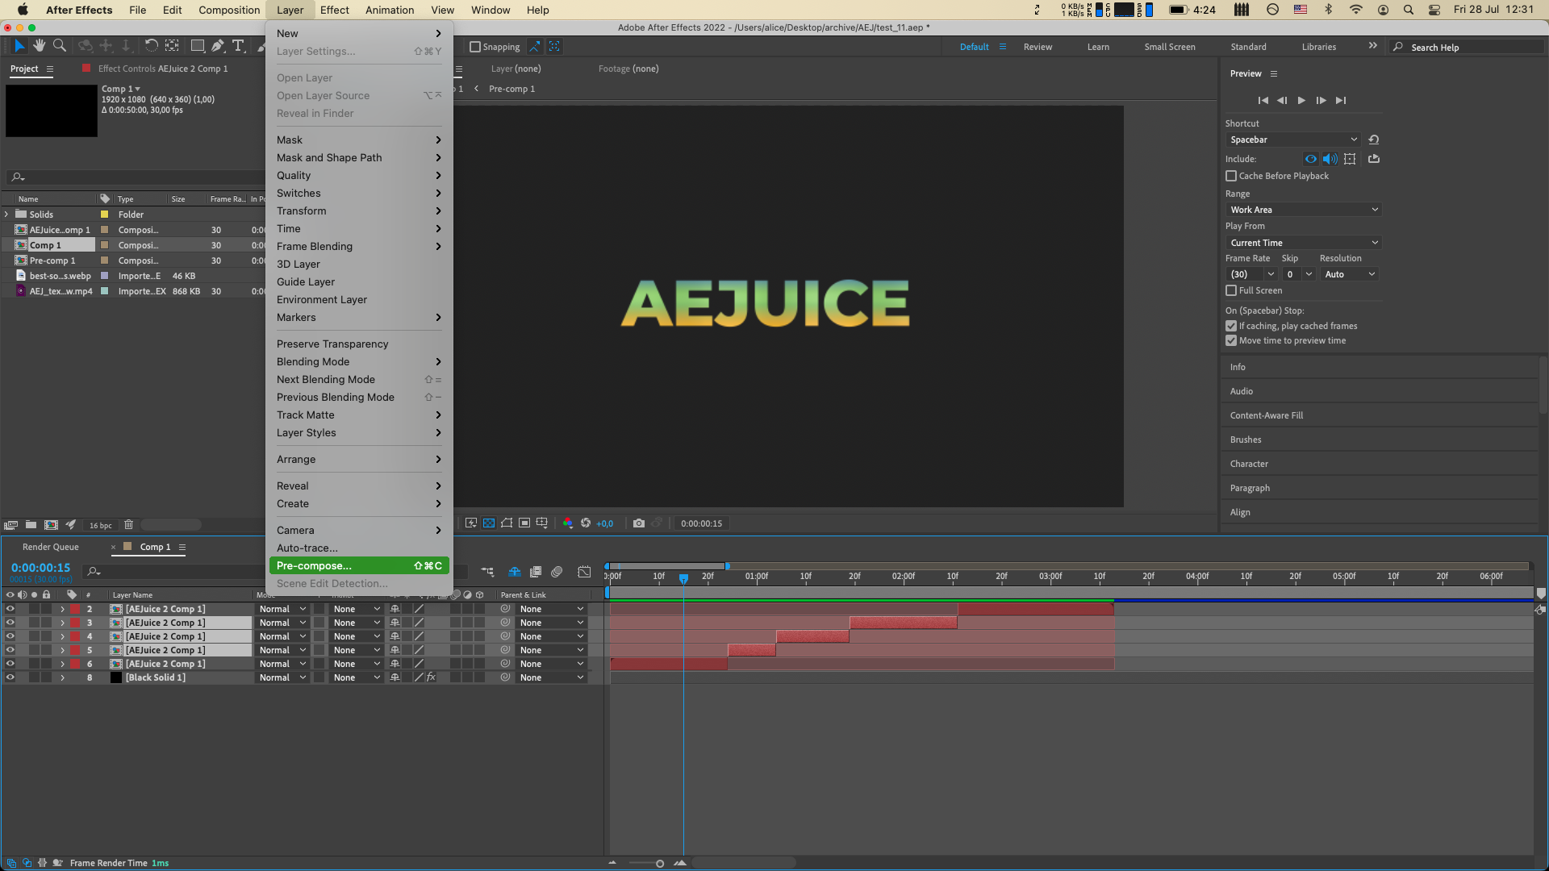Expand the Solids folder in Project panel
This screenshot has width=1549, height=871.
(x=6, y=215)
